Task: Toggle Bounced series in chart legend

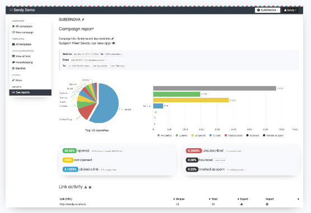Action: point(252,135)
